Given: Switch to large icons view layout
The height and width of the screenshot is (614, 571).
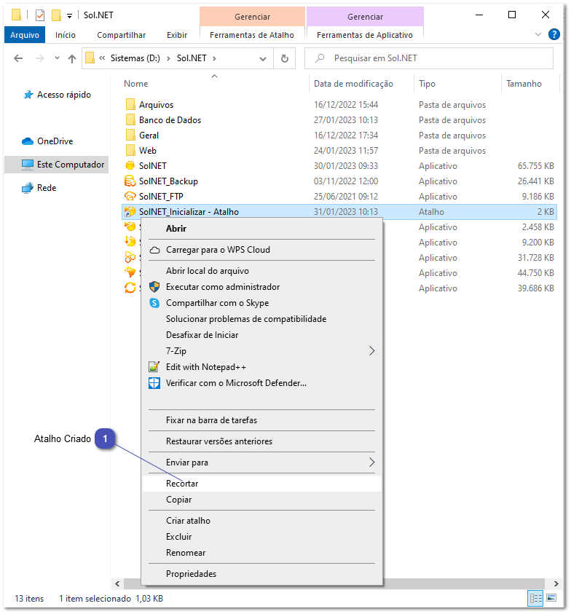Looking at the screenshot, I should (x=551, y=598).
